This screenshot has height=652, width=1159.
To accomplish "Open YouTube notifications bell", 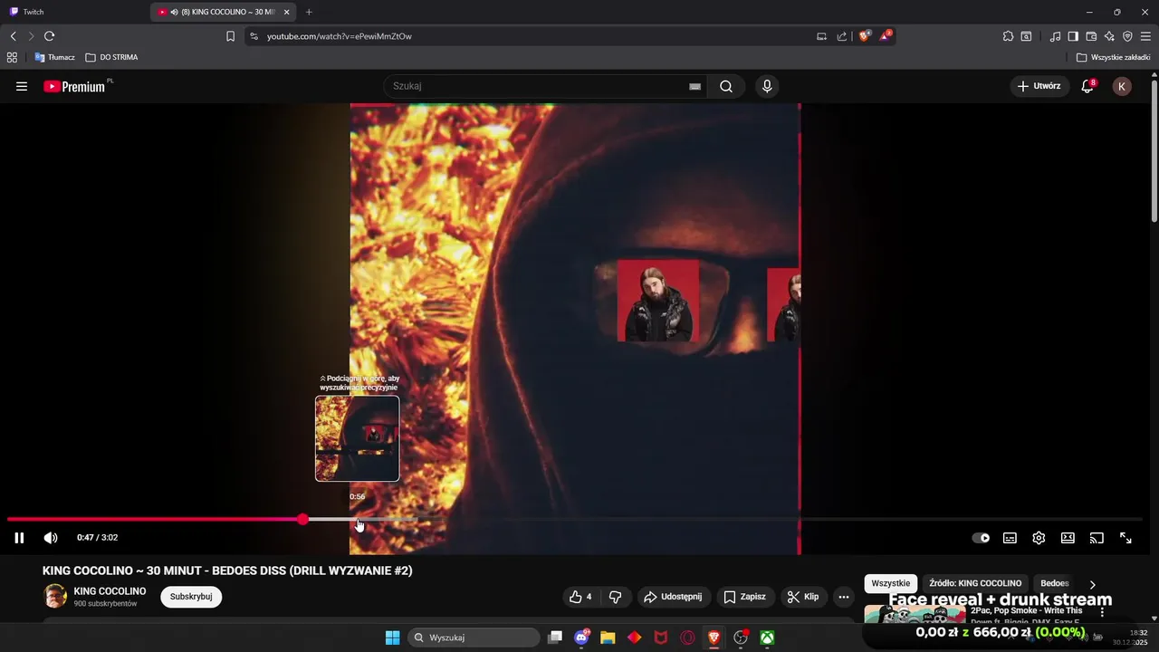I will click(x=1088, y=86).
